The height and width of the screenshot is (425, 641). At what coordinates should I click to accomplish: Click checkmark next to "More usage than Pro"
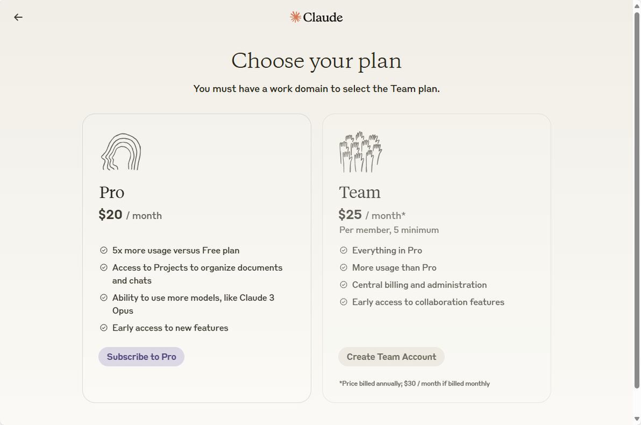pyautogui.click(x=344, y=267)
